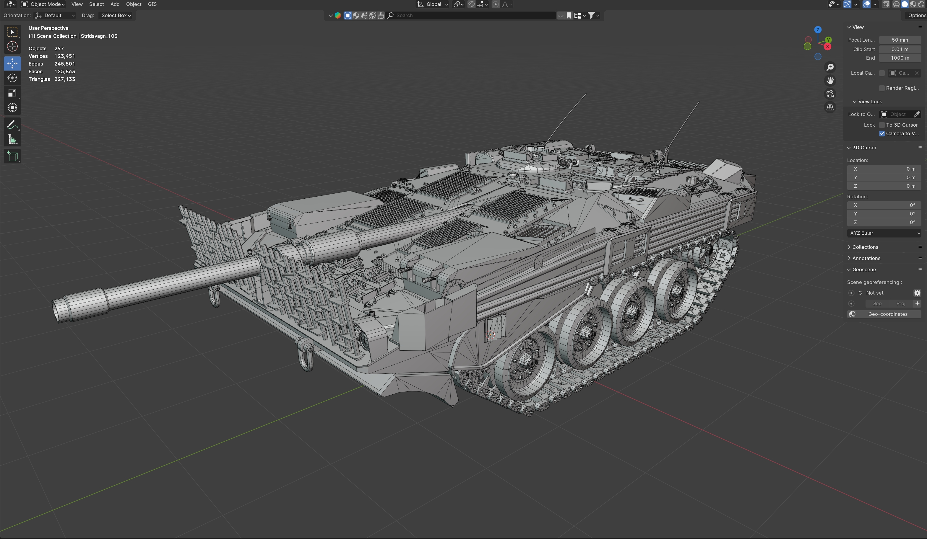
Task: Select the Rotate tool
Action: [12, 78]
